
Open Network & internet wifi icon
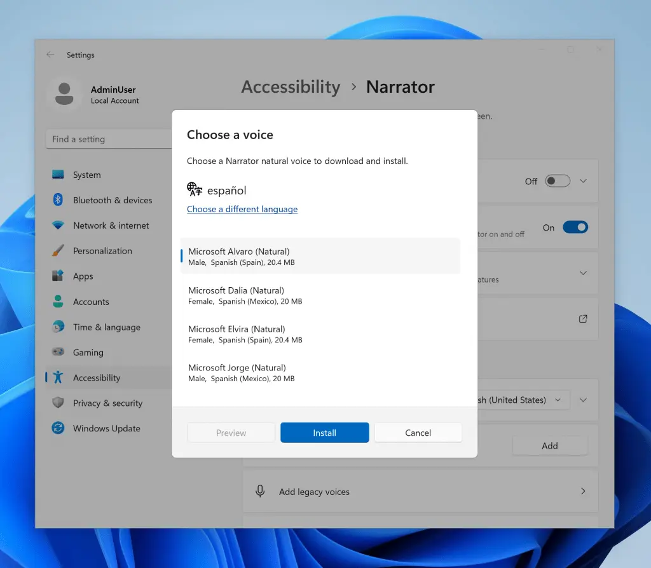(58, 226)
